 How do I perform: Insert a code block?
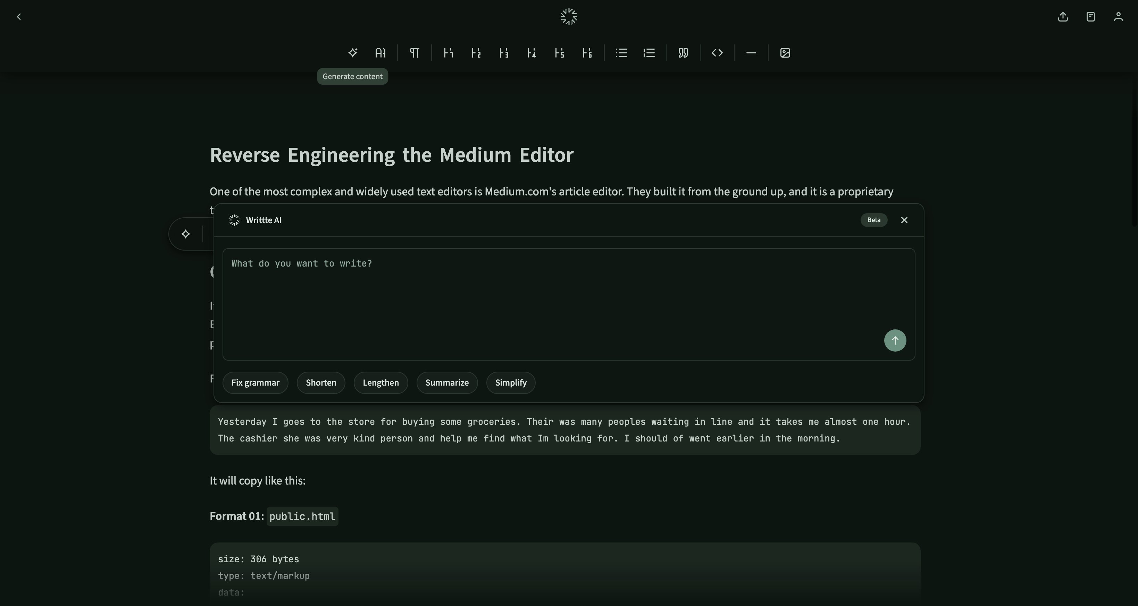click(x=717, y=53)
